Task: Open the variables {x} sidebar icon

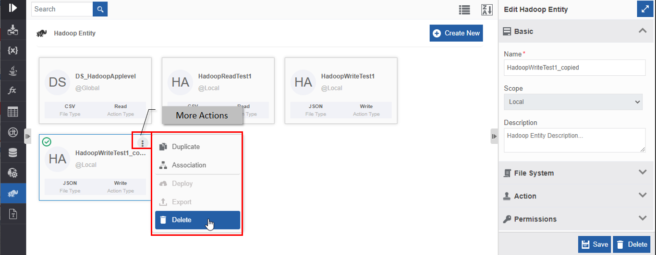Action: [x=13, y=50]
